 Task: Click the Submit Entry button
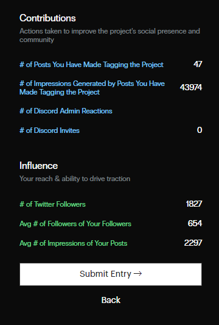tap(111, 274)
